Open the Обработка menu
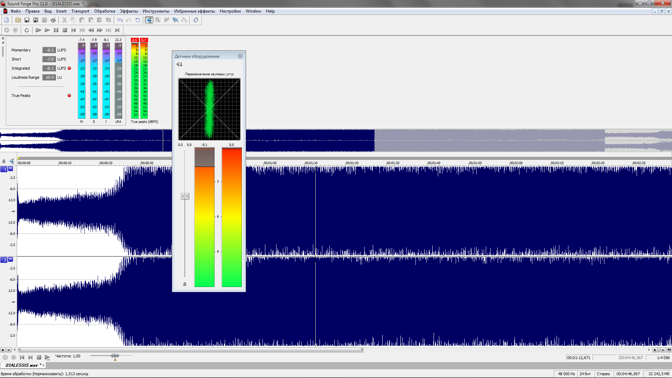The image size is (672, 378). tap(104, 11)
